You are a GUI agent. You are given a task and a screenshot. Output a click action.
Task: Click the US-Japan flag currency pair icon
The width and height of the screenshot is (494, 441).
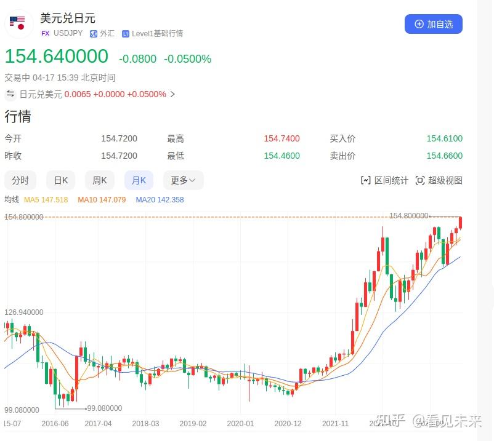(18, 23)
